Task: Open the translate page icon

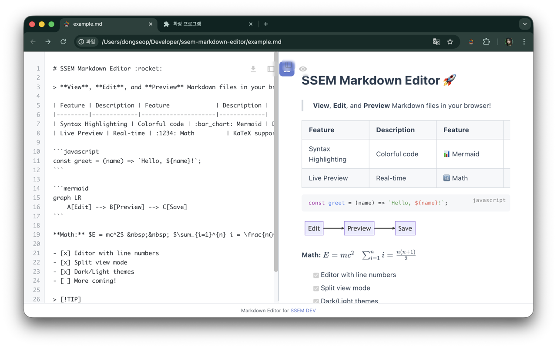Action: (436, 42)
